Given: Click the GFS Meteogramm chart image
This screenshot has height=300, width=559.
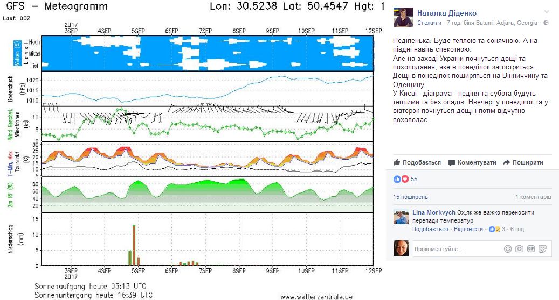Looking at the screenshot, I should (x=194, y=151).
